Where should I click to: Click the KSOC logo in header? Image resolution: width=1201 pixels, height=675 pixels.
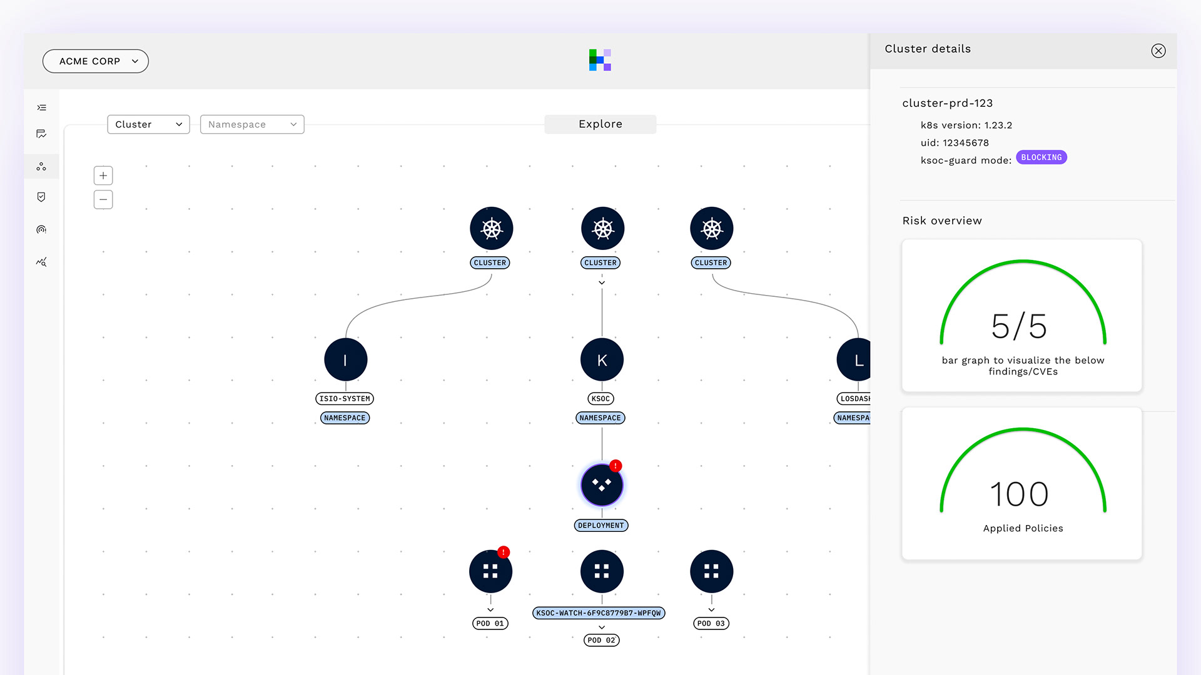pos(600,60)
